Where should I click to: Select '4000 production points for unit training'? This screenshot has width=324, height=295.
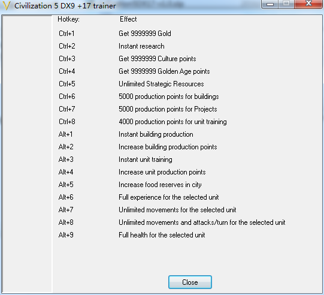(x=172, y=122)
